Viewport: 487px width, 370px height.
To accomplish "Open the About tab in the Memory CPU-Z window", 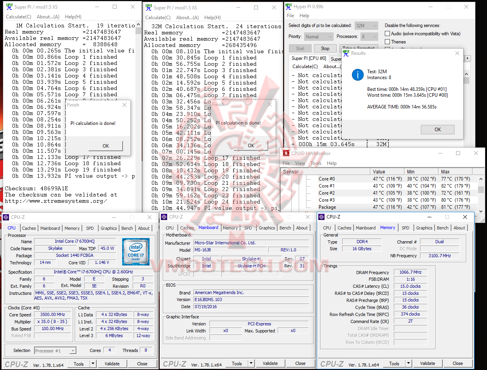I will pyautogui.click(x=459, y=228).
